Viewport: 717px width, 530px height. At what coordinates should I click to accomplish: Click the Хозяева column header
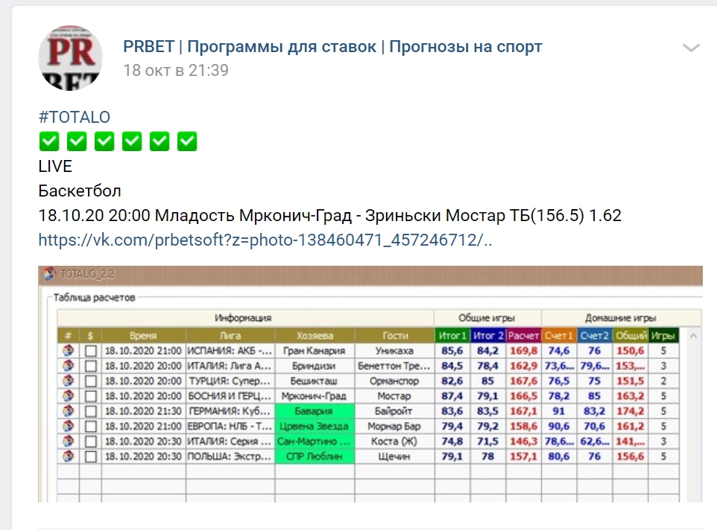tap(315, 336)
